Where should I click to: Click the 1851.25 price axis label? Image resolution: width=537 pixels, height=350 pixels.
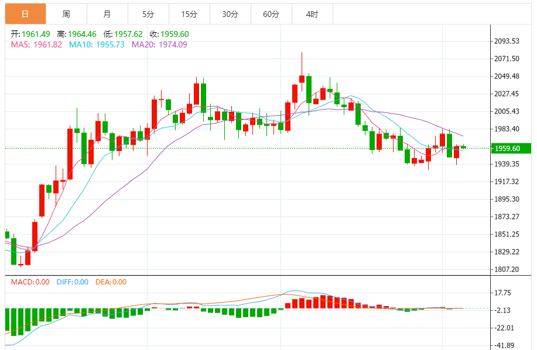[x=507, y=234]
